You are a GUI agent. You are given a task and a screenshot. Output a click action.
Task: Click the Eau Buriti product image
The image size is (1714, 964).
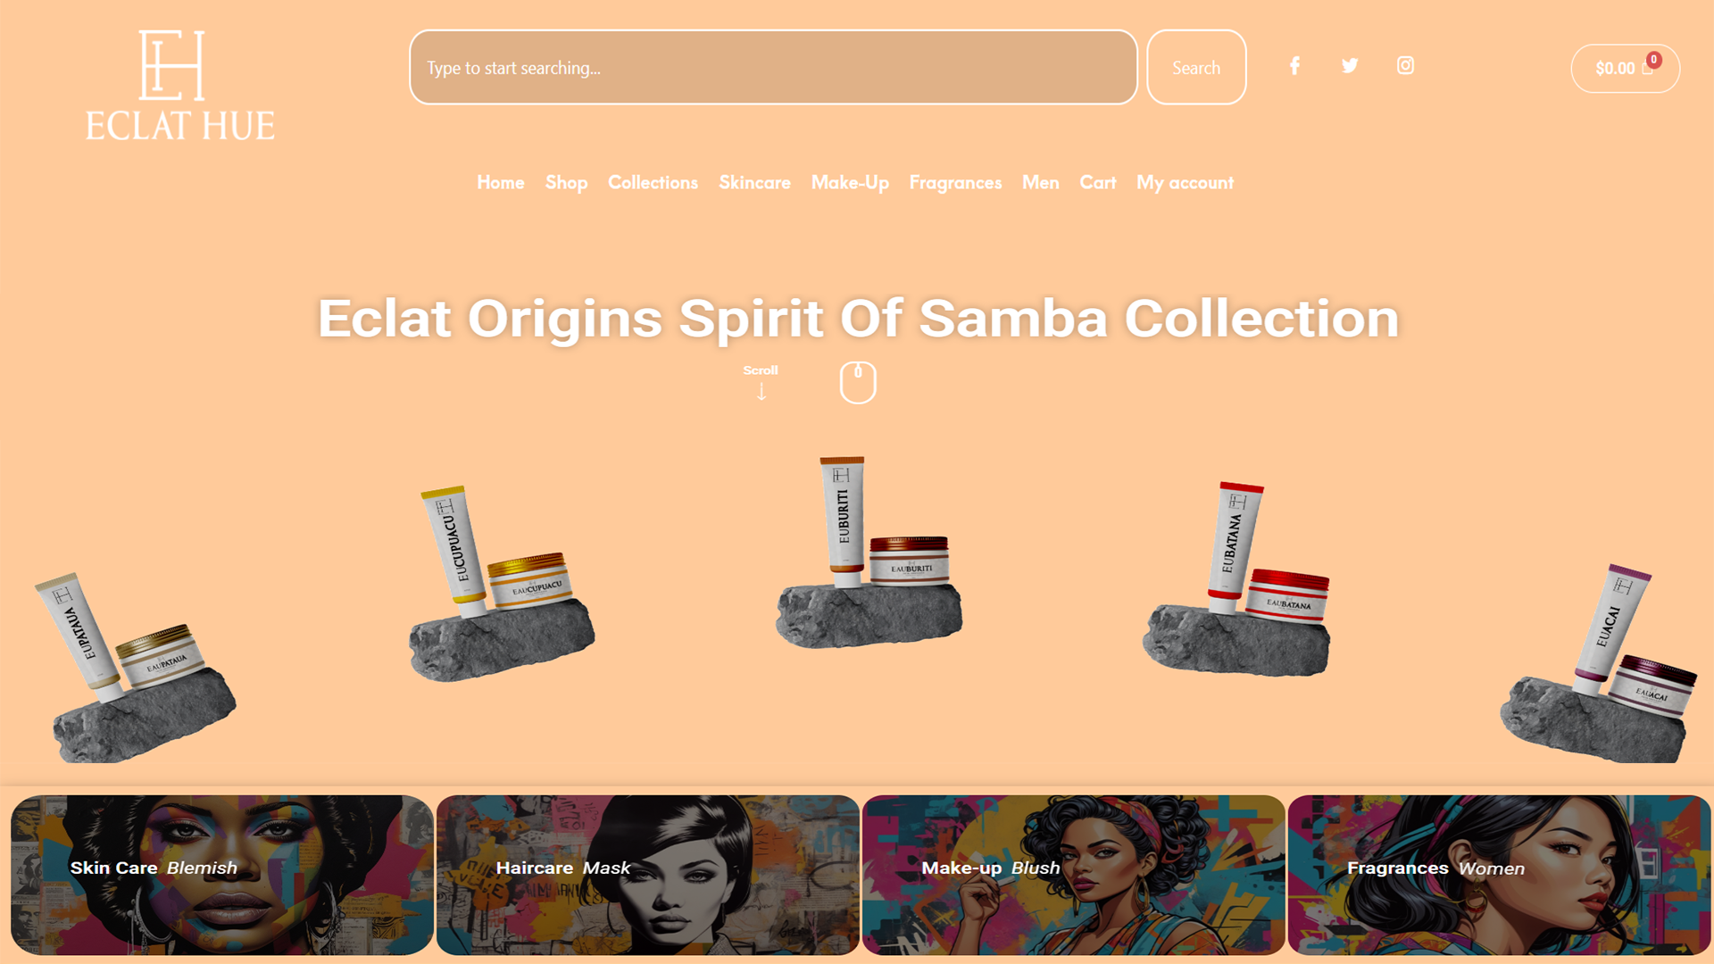click(869, 552)
